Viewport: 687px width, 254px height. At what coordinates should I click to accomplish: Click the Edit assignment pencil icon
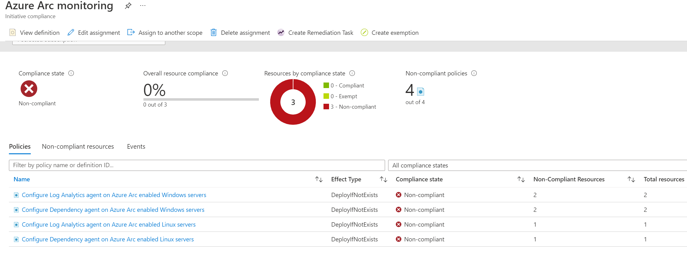[71, 32]
